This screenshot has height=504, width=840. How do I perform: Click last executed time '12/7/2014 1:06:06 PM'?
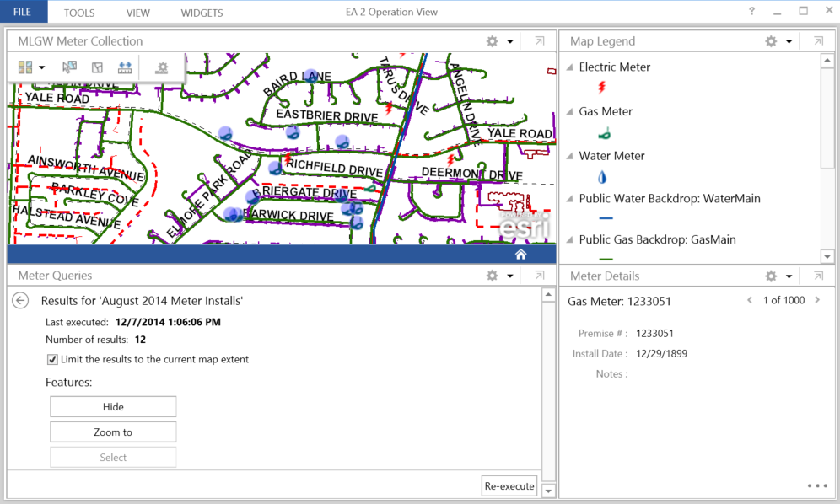168,322
